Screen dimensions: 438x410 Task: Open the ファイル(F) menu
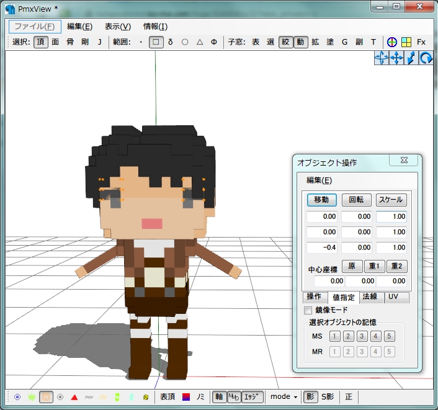click(35, 27)
